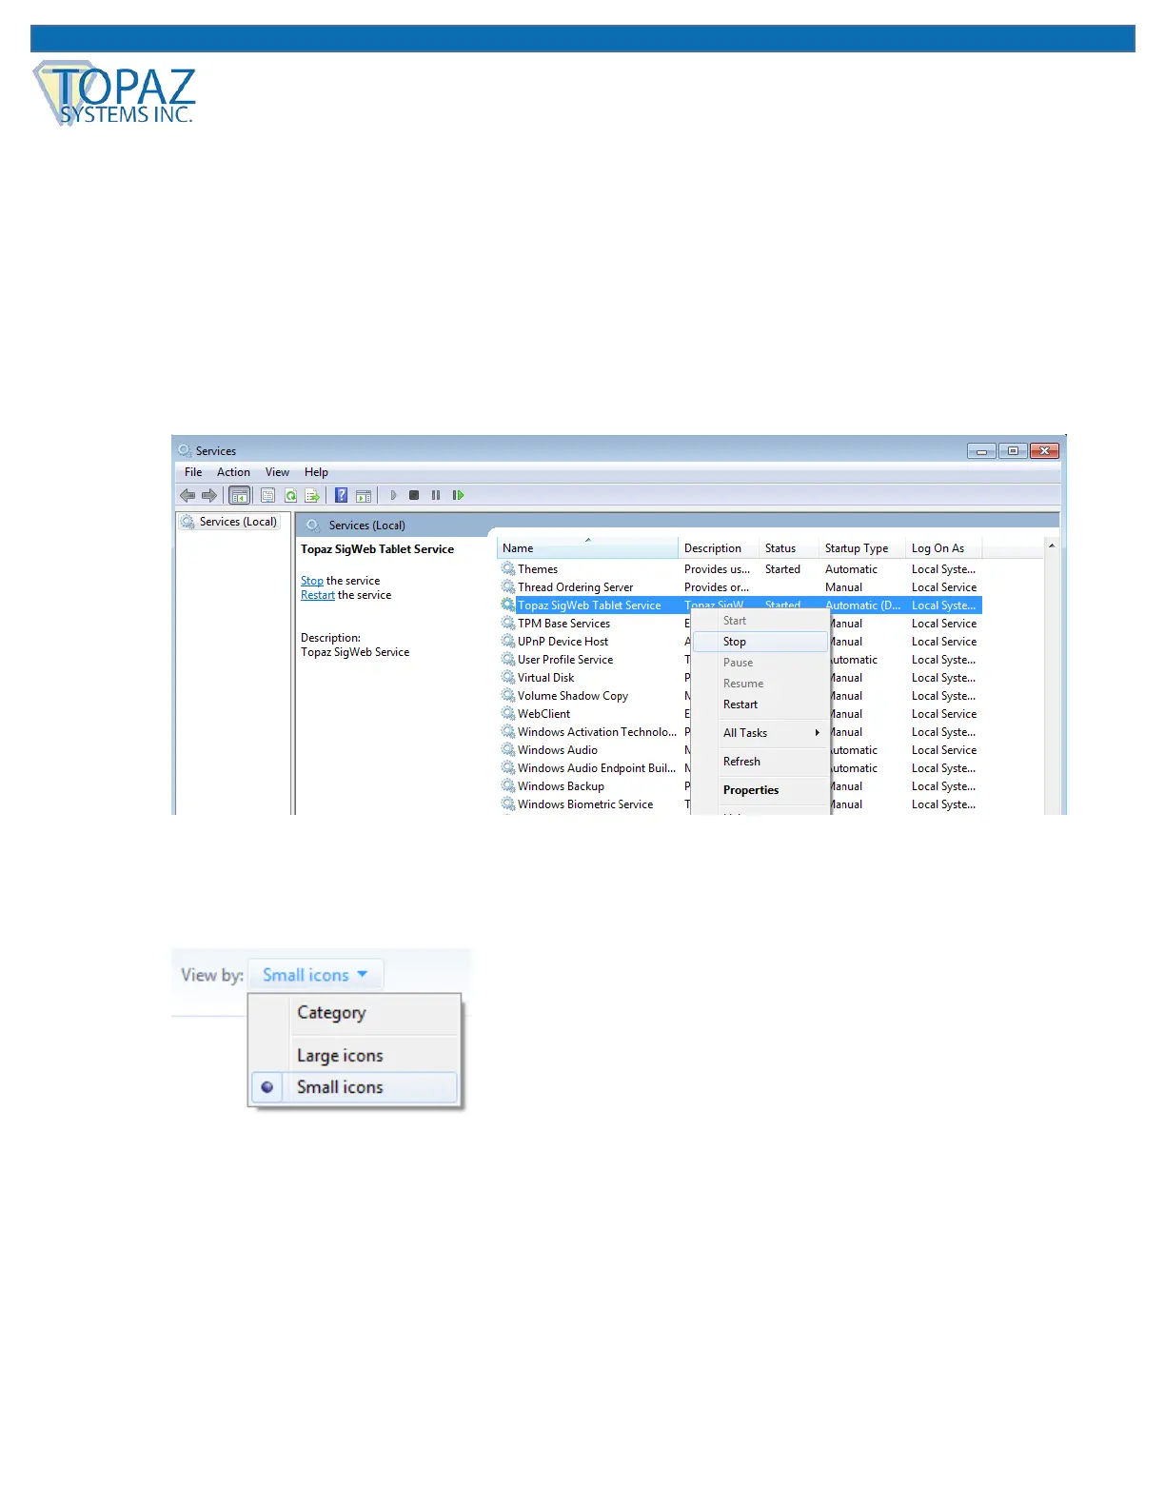
Task: Open the View by Small icons dropdown
Action: coord(315,975)
